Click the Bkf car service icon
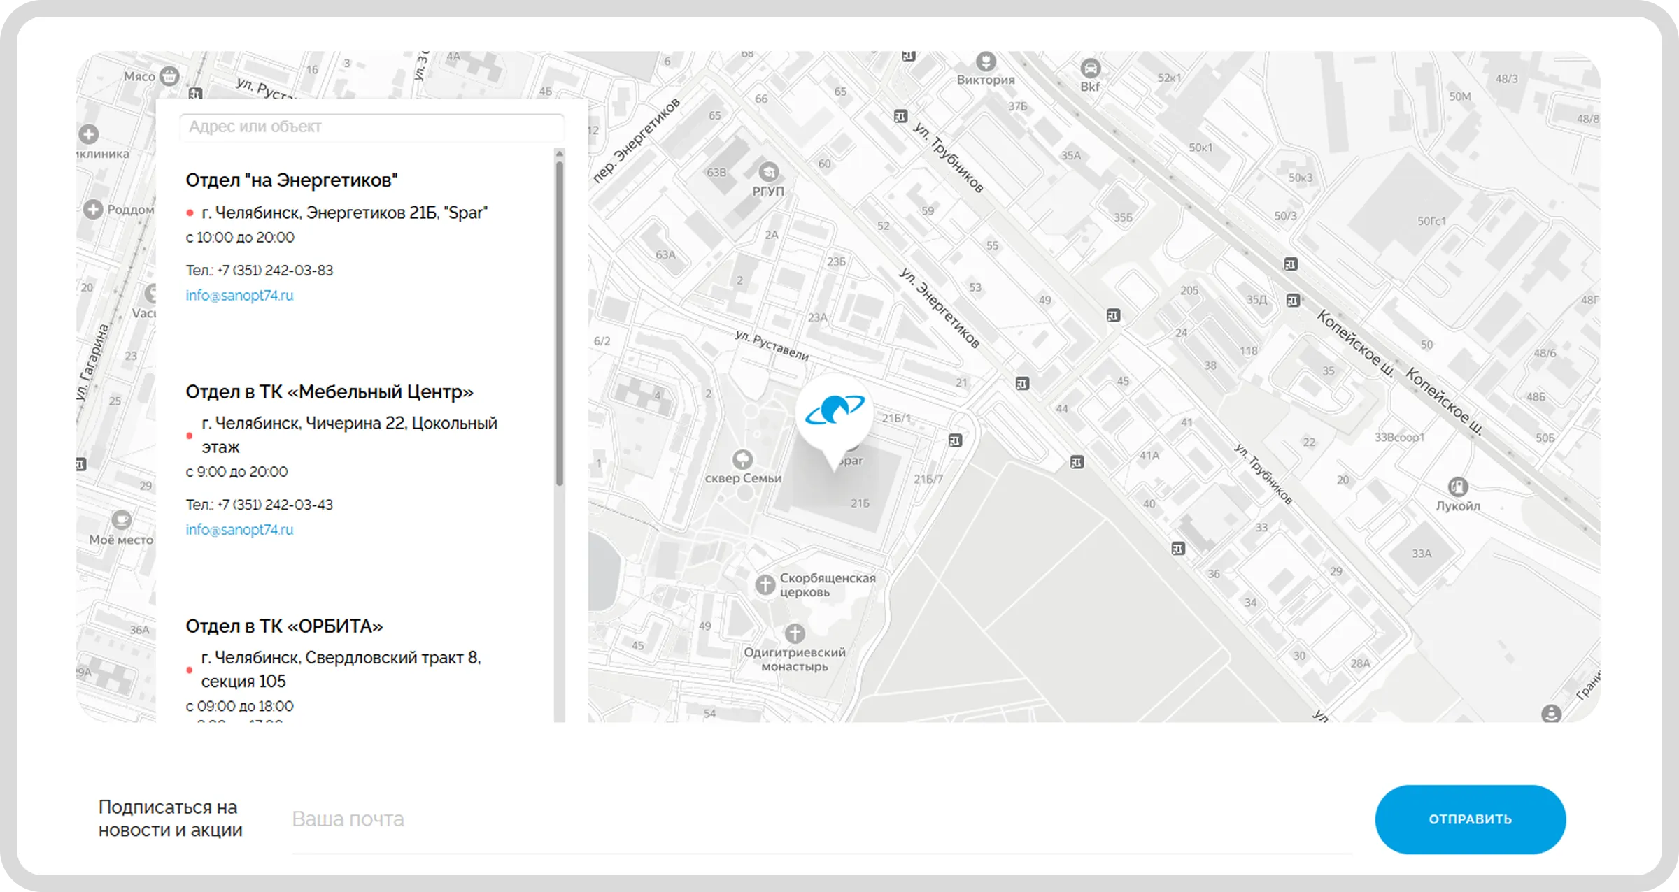The image size is (1679, 892). pos(1090,69)
